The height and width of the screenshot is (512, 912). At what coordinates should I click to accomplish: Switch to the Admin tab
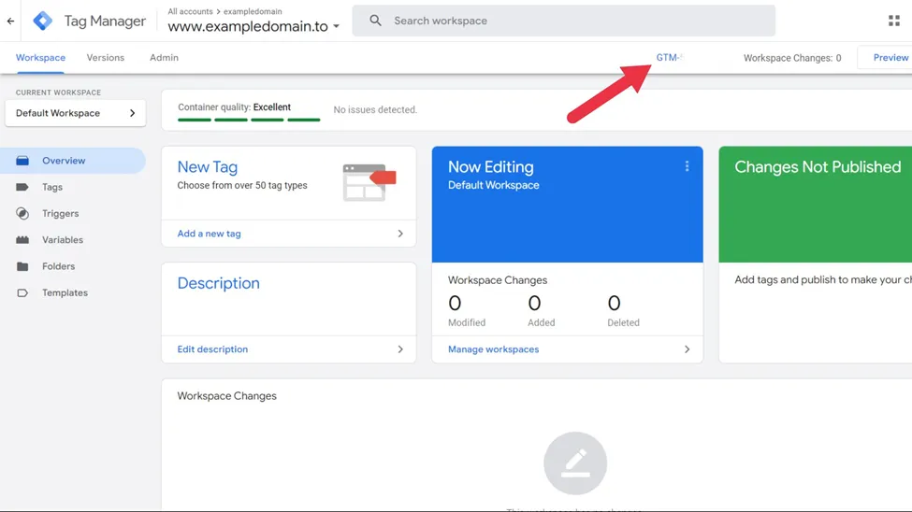164,58
